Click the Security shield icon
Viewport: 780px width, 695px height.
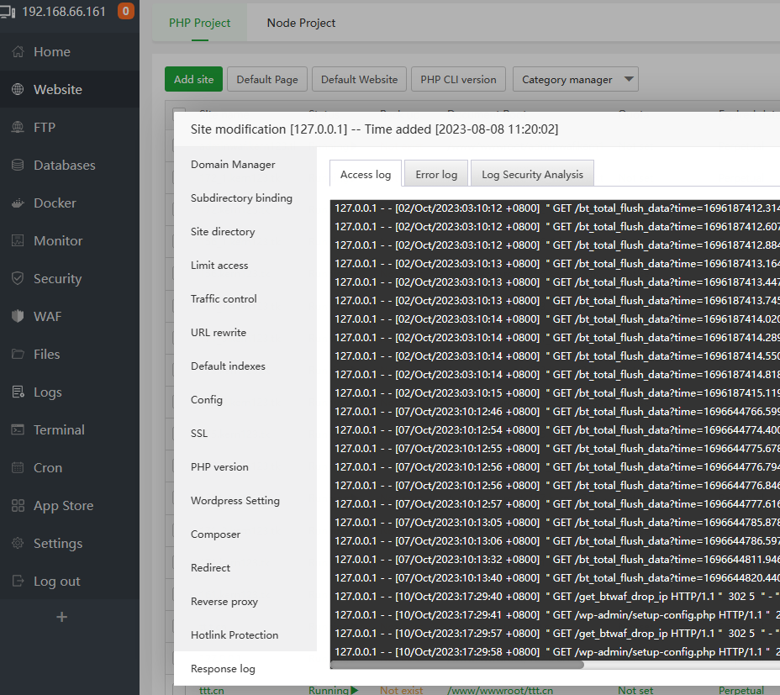tap(18, 279)
